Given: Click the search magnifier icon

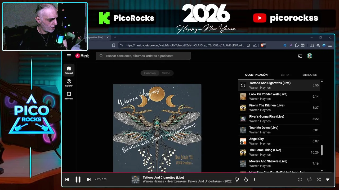Looking at the screenshot, I should point(101,56).
